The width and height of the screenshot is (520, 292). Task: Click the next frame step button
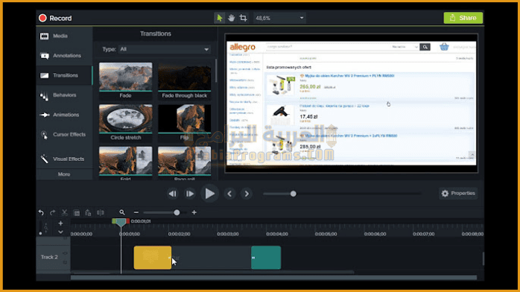[x=190, y=194]
